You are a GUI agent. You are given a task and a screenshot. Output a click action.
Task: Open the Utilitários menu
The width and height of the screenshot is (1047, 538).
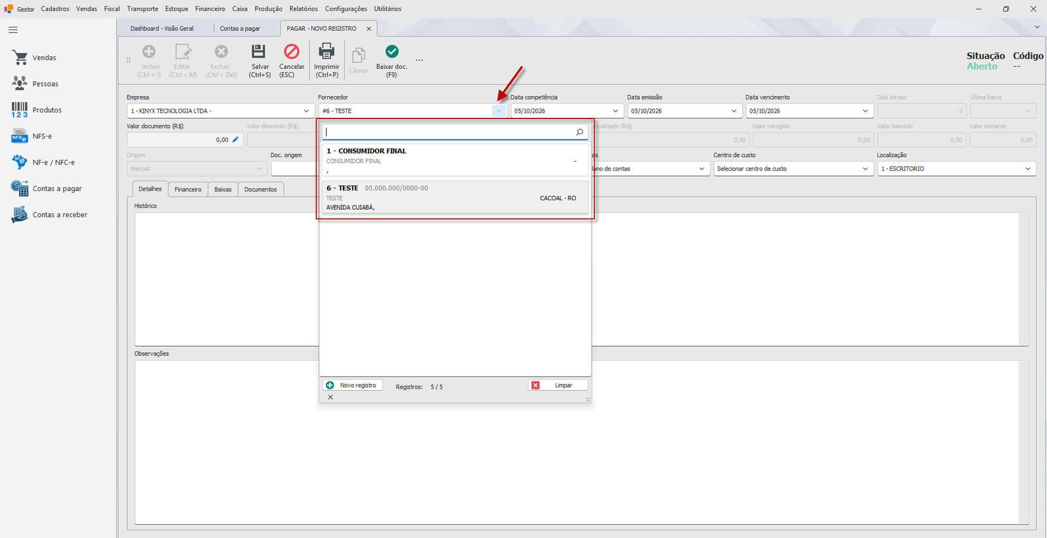388,9
